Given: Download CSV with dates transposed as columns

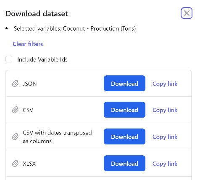Looking at the screenshot, I should click(124, 136).
